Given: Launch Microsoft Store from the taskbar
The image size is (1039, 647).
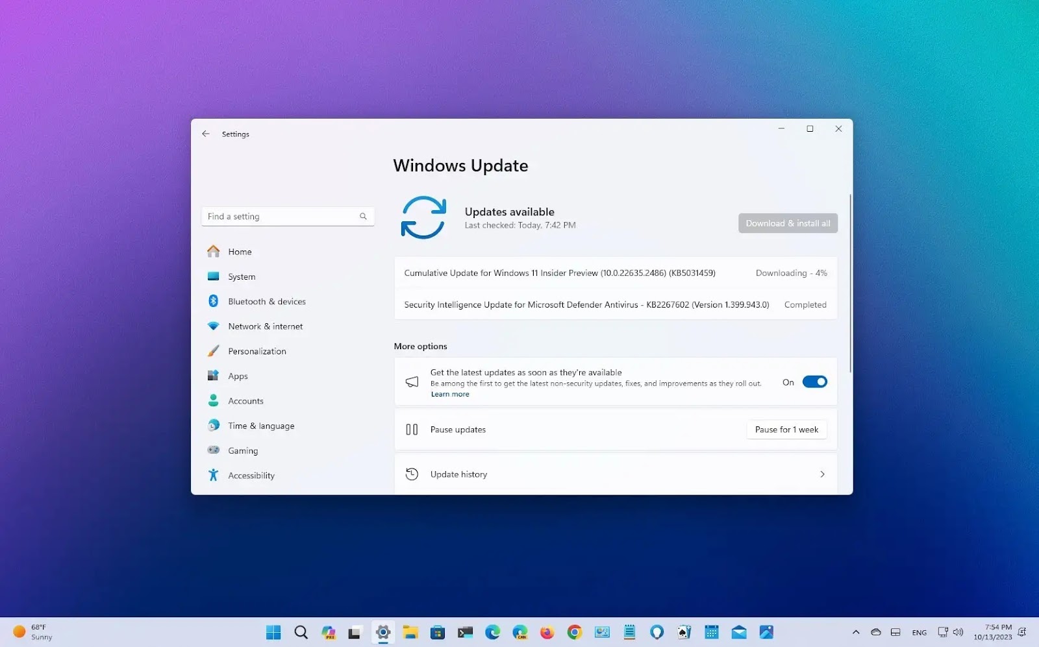Looking at the screenshot, I should coord(438,632).
